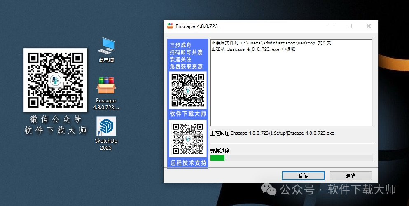This screenshot has width=409, height=206.
Task: Minimize the Enscape 4.8.0.723 installer window
Action: [331, 26]
